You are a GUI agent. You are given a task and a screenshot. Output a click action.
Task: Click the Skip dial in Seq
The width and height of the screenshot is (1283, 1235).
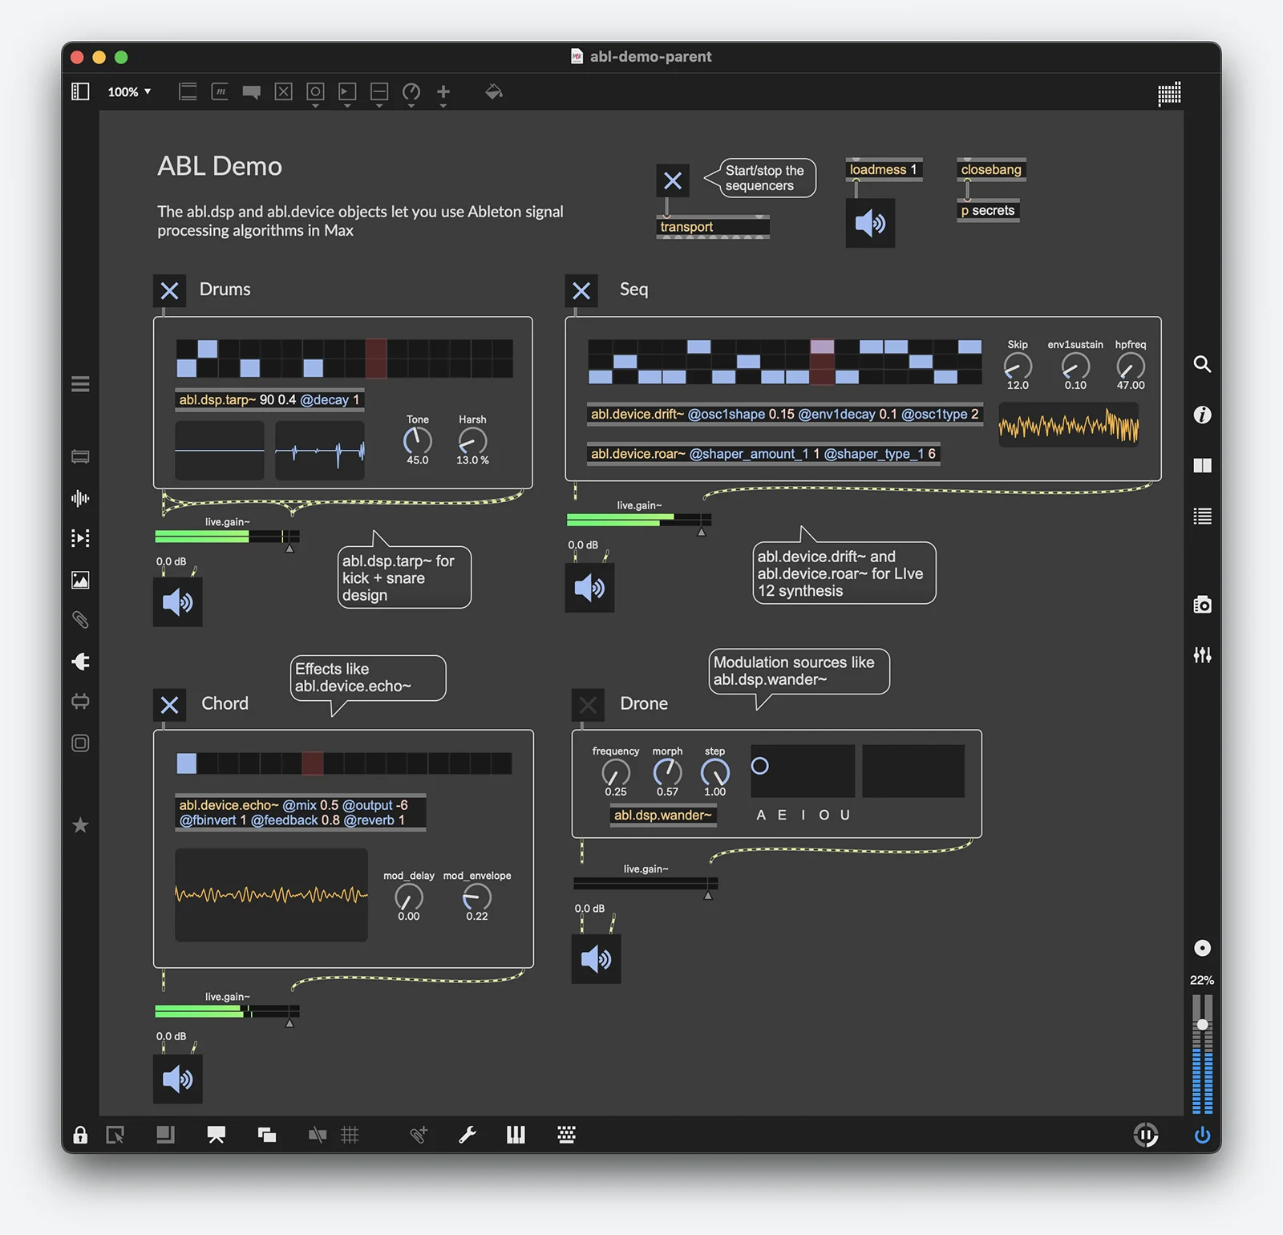point(1018,366)
